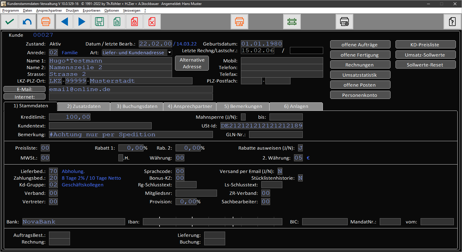The width and height of the screenshot is (462, 252).
Task: Click the Iban input field
Action: pos(212,222)
